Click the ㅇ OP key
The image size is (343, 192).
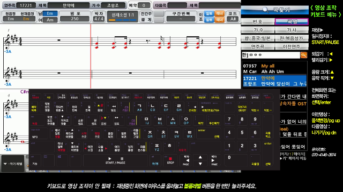[186, 121]
